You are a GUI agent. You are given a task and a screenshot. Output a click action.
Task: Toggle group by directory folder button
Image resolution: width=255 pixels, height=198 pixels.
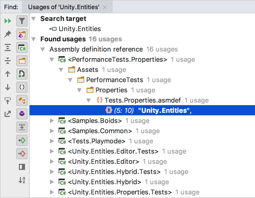[x=22, y=61]
